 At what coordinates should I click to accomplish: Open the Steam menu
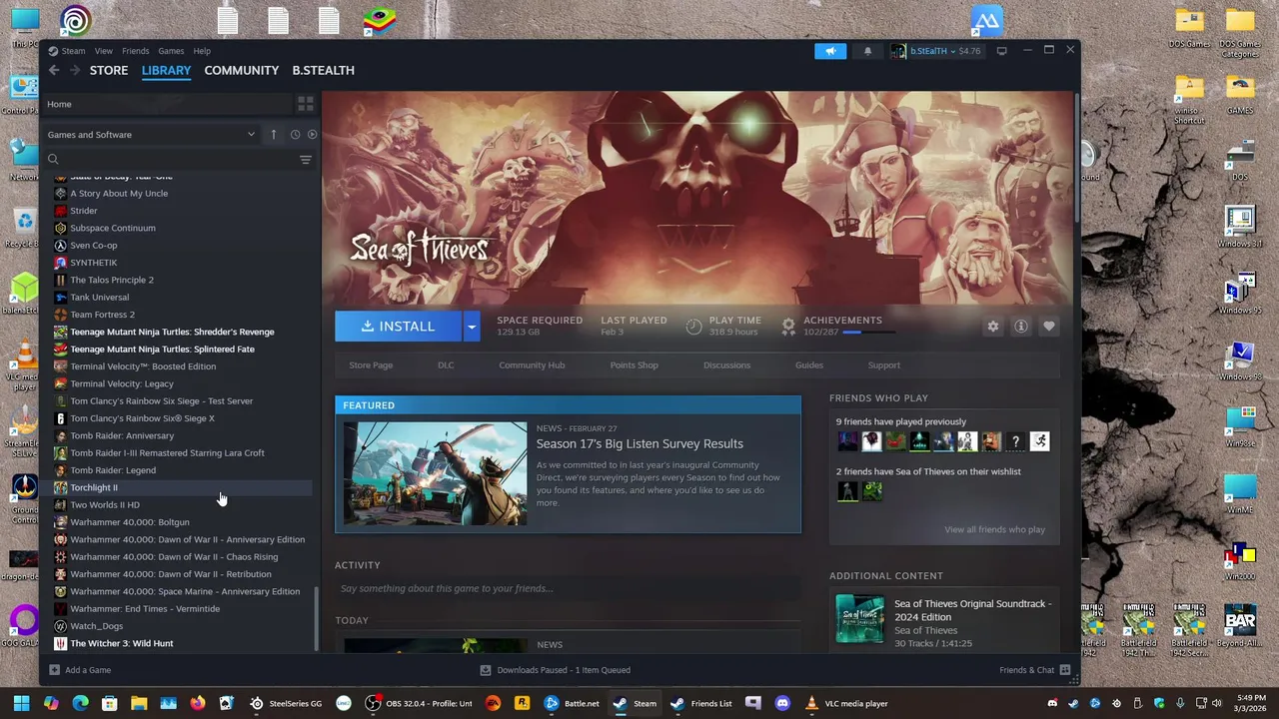click(x=73, y=51)
